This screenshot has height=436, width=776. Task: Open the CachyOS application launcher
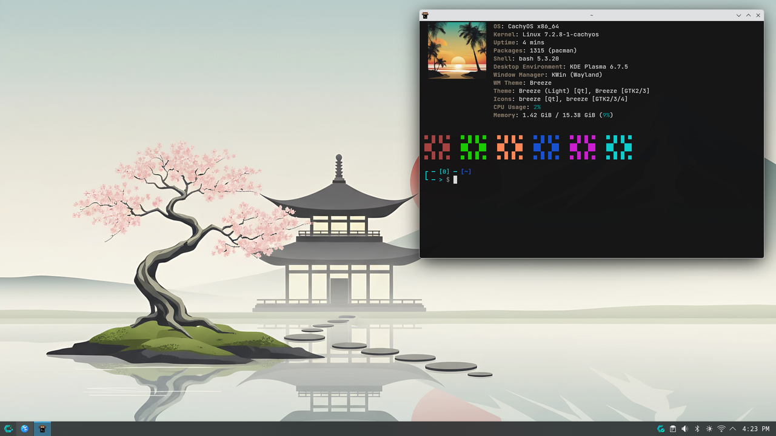click(x=8, y=429)
